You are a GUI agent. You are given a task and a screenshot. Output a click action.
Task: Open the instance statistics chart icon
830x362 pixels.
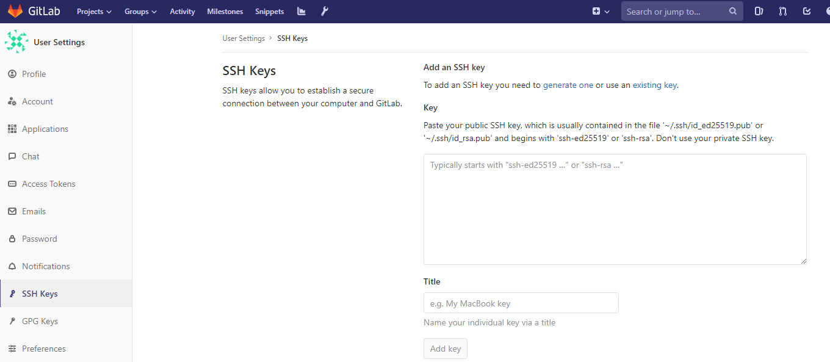(301, 12)
